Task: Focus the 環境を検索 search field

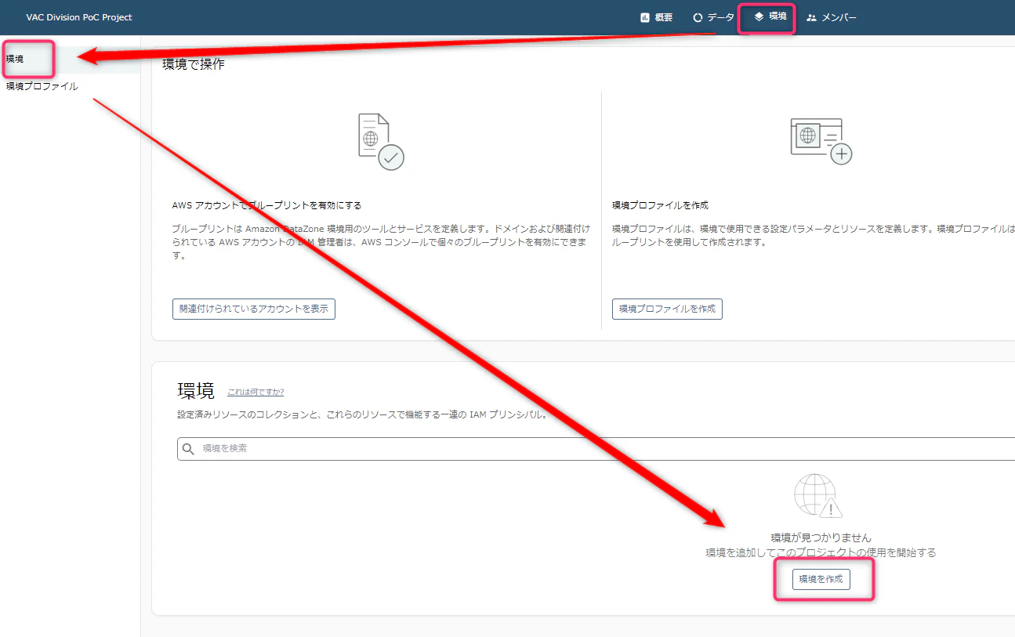Action: coord(596,449)
